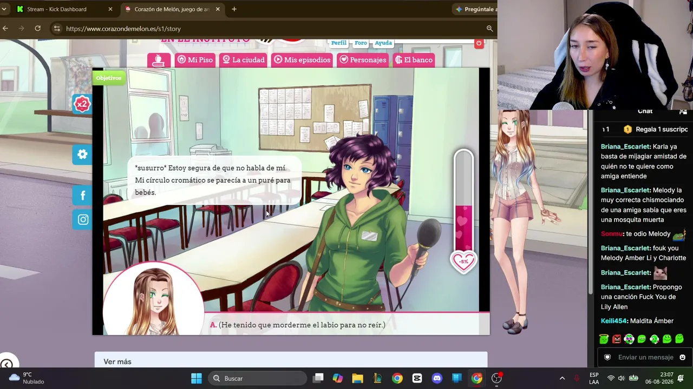Click the Regala 1 suscripción banner
This screenshot has width=693, height=389.
(655, 129)
